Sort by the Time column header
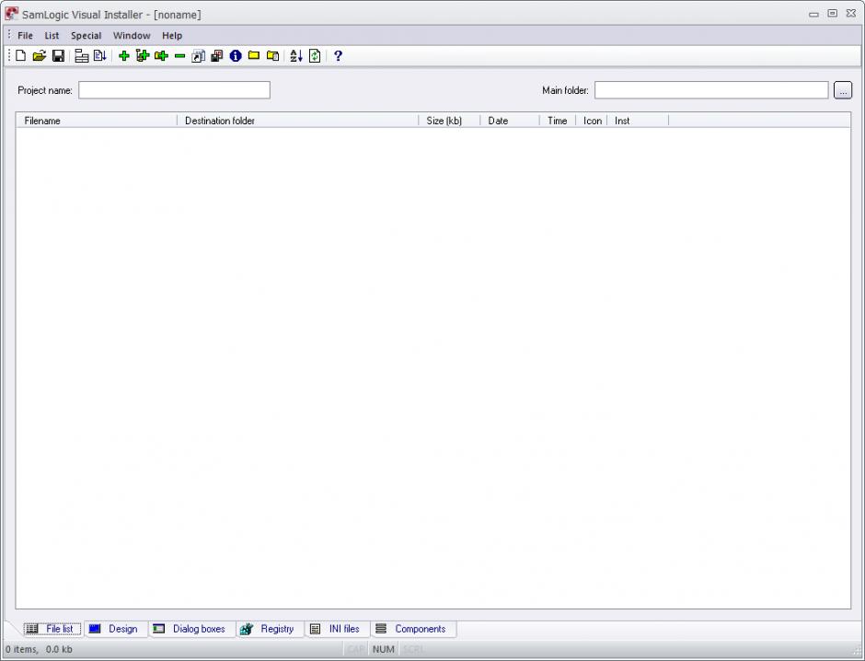The height and width of the screenshot is (661, 865). tap(558, 121)
